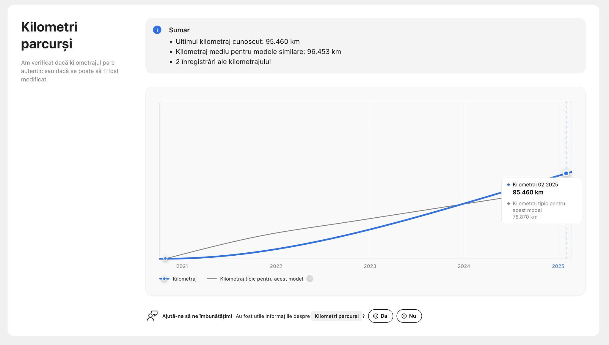Image resolution: width=609 pixels, height=345 pixels.
Task: Click the Kilometraj legend marker icon
Action: (164, 279)
